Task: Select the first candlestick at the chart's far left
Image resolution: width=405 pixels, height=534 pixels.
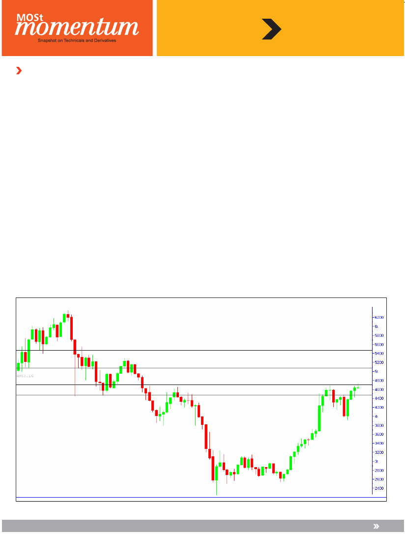Action: pos(18,366)
